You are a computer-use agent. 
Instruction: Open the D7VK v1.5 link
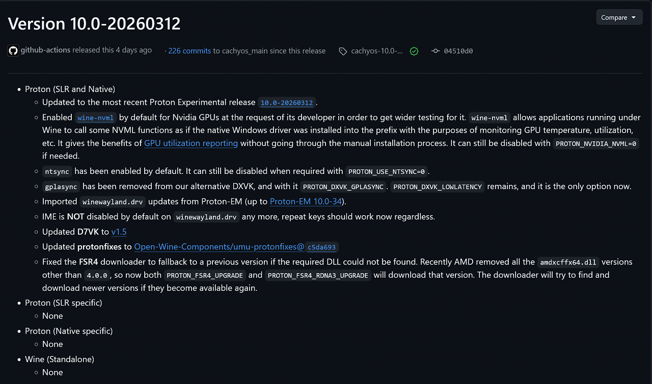click(119, 232)
